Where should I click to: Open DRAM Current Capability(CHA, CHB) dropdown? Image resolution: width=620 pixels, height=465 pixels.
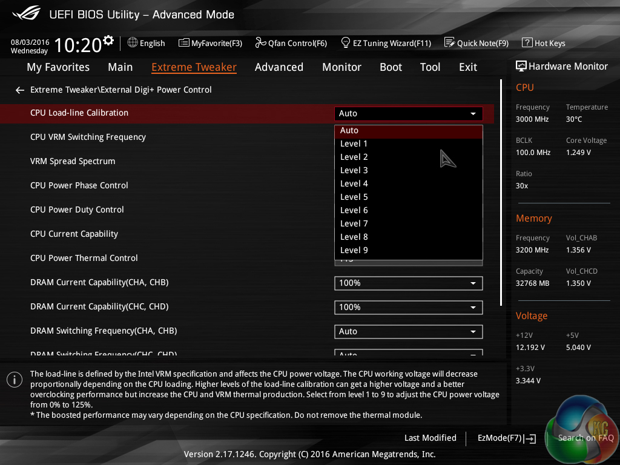(409, 283)
